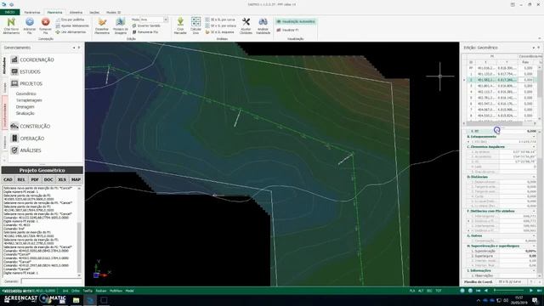Collapse the B. Estaqueamento group
Image resolution: width=544 pixels, height=306 pixels.
[534, 137]
